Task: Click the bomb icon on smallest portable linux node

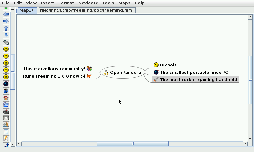Action: pyautogui.click(x=156, y=72)
